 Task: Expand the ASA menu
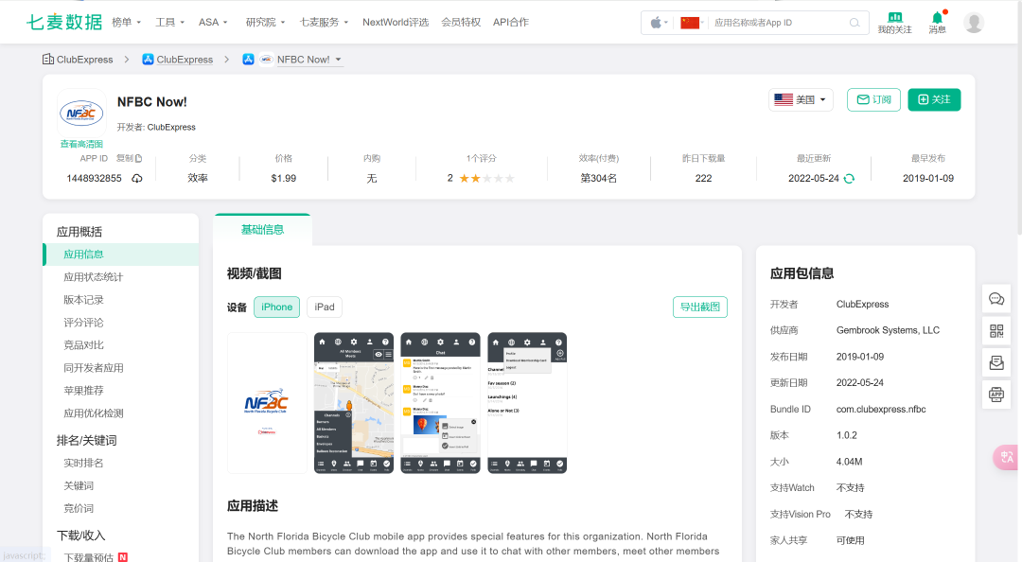coord(213,22)
